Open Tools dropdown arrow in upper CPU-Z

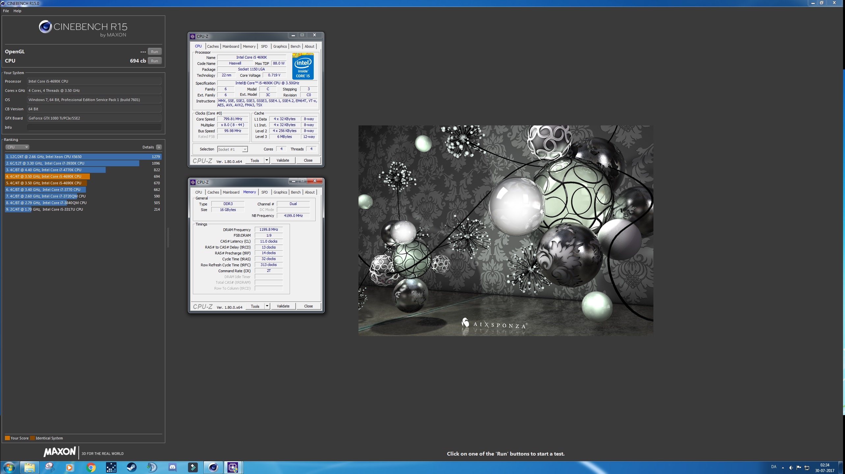(267, 161)
